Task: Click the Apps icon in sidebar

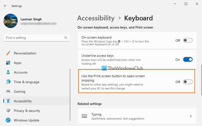Action: point(8,63)
